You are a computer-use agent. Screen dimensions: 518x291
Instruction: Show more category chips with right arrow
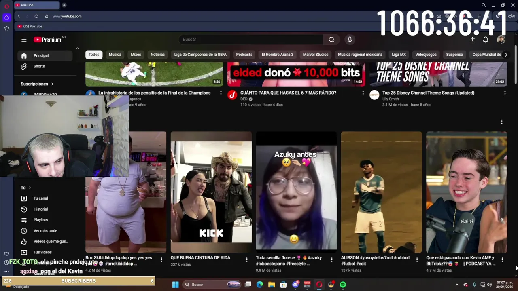(506, 55)
